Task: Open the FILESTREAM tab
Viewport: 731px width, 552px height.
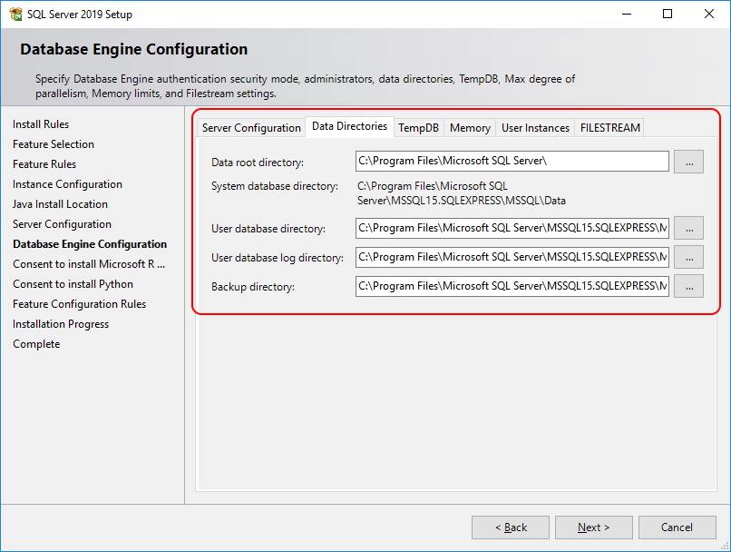Action: pyautogui.click(x=609, y=128)
